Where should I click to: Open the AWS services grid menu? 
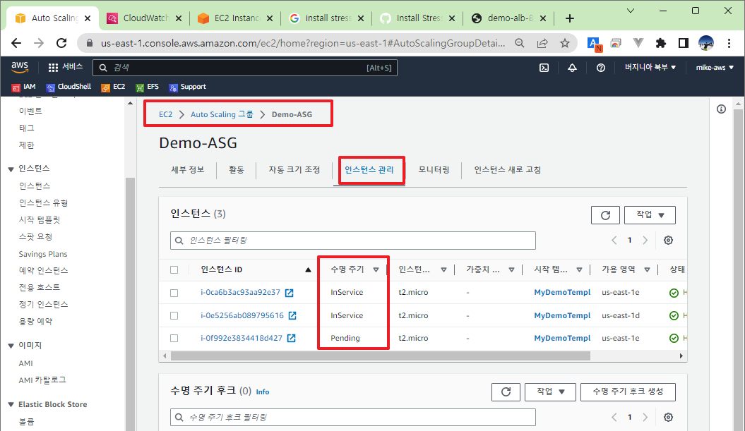[53, 68]
